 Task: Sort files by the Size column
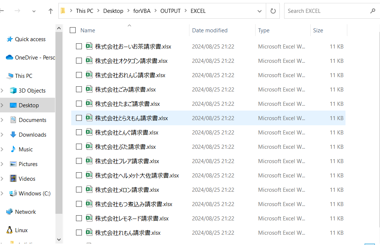point(318,30)
